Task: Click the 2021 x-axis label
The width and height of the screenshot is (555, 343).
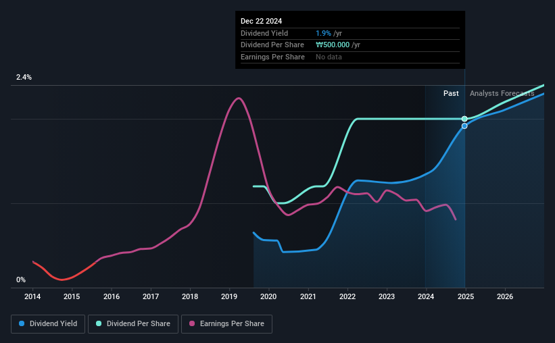Action: [308, 296]
